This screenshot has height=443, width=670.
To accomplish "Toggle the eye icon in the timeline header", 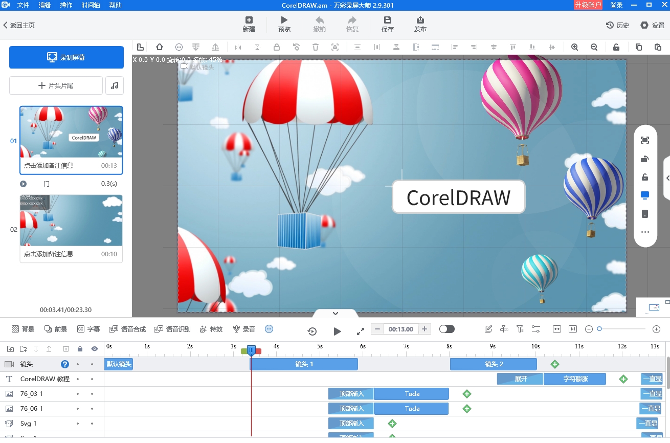I will point(95,349).
